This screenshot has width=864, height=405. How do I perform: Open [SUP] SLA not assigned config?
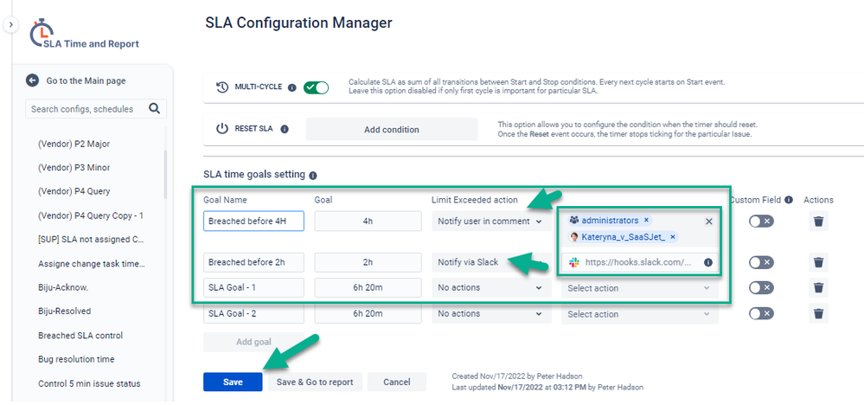[92, 240]
